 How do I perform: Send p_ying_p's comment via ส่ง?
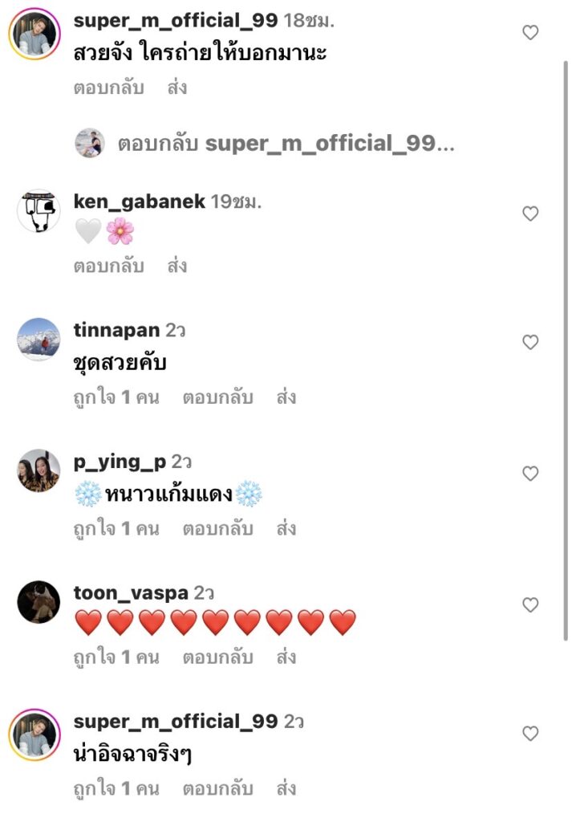(286, 529)
